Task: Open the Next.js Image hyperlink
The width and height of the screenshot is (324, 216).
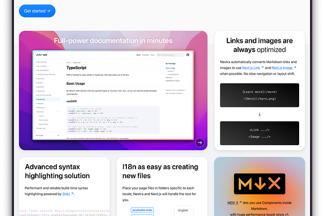Action: click(x=283, y=68)
